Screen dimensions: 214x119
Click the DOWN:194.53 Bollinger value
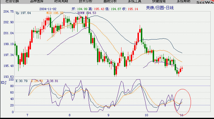(x=87, y=13)
